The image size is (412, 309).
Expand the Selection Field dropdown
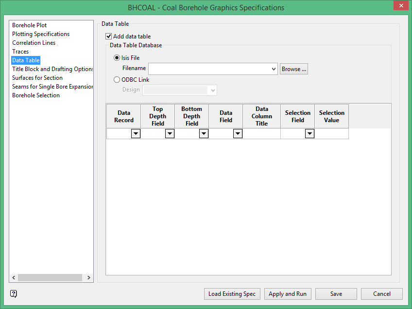pyautogui.click(x=309, y=134)
